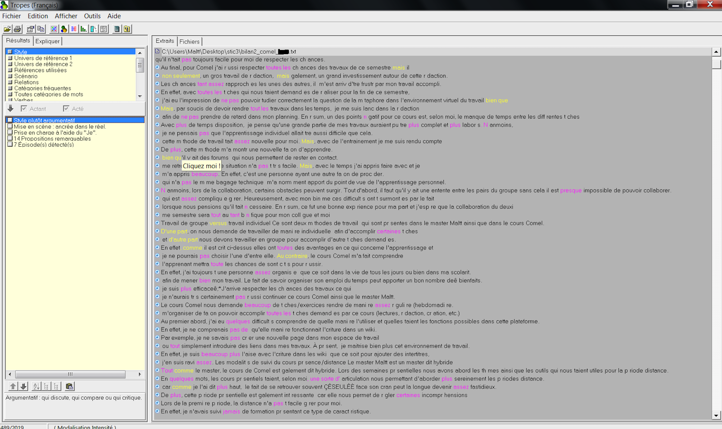The width and height of the screenshot is (722, 429).
Task: Check the 'Style plutôt argumentatif' box
Action: point(10,120)
